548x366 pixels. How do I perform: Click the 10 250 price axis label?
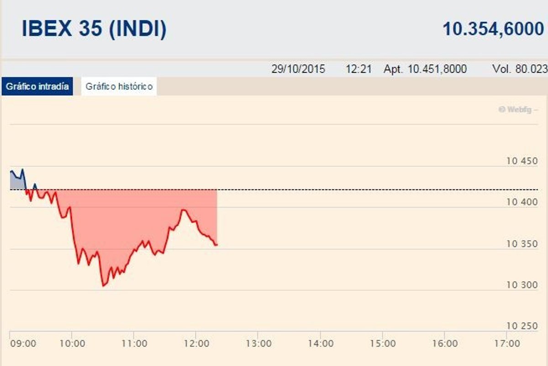click(x=522, y=326)
